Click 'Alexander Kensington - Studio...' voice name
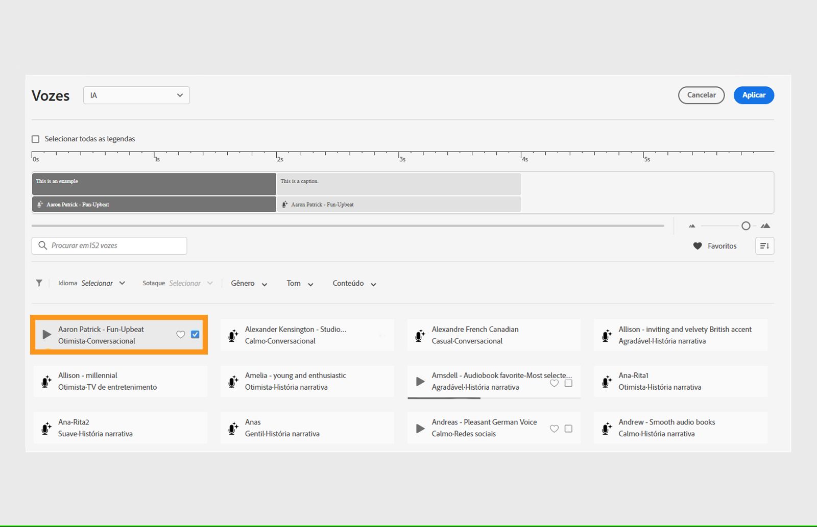The height and width of the screenshot is (527, 817). (296, 330)
